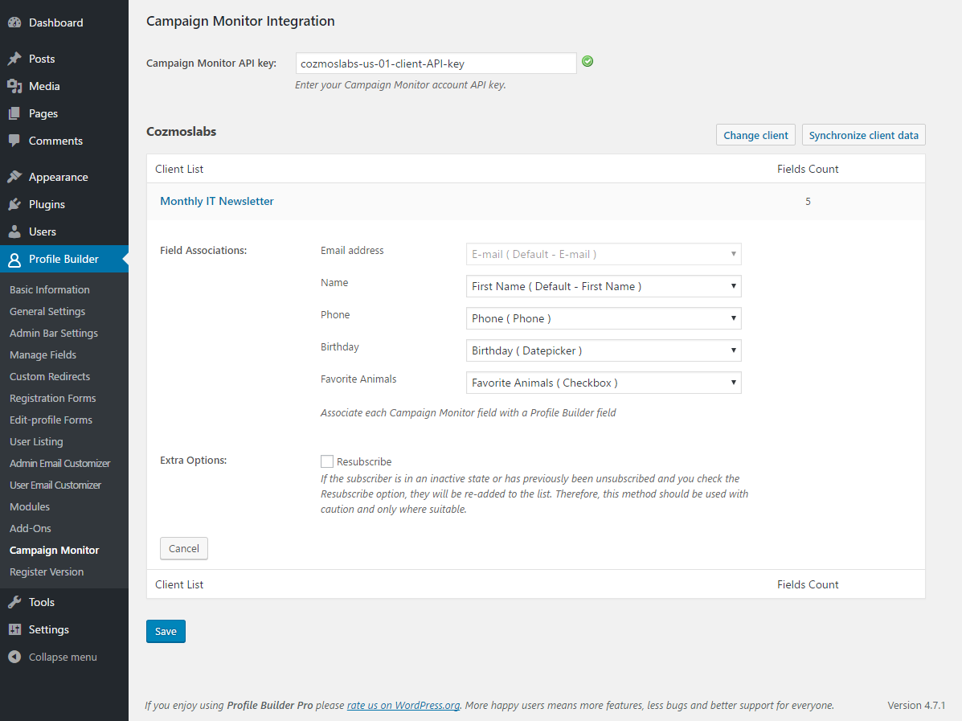This screenshot has height=721, width=962.
Task: Enable the Resubscribe checkbox
Action: 327,461
